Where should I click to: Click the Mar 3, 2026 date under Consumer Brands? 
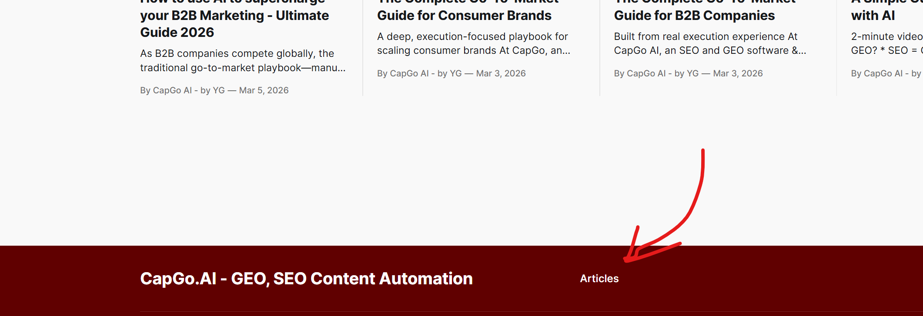point(501,73)
